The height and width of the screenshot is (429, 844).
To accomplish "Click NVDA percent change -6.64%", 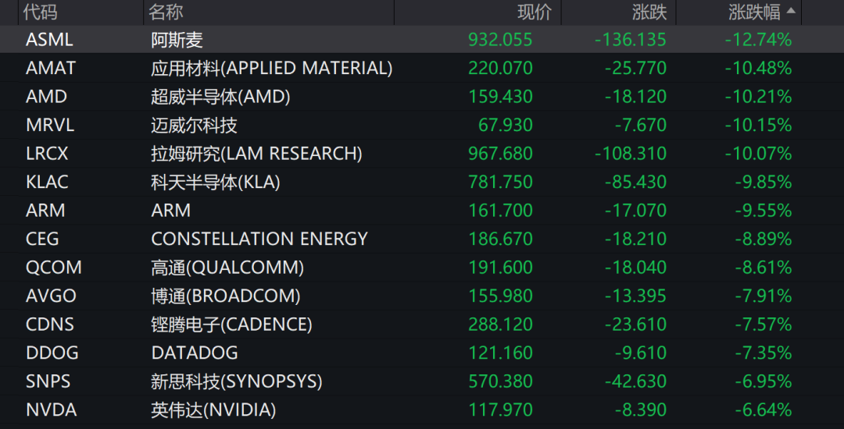I will point(764,410).
